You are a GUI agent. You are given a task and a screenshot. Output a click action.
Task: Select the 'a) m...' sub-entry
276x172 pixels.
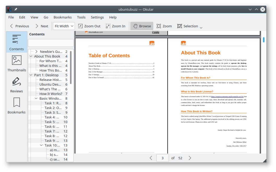pos(55,150)
